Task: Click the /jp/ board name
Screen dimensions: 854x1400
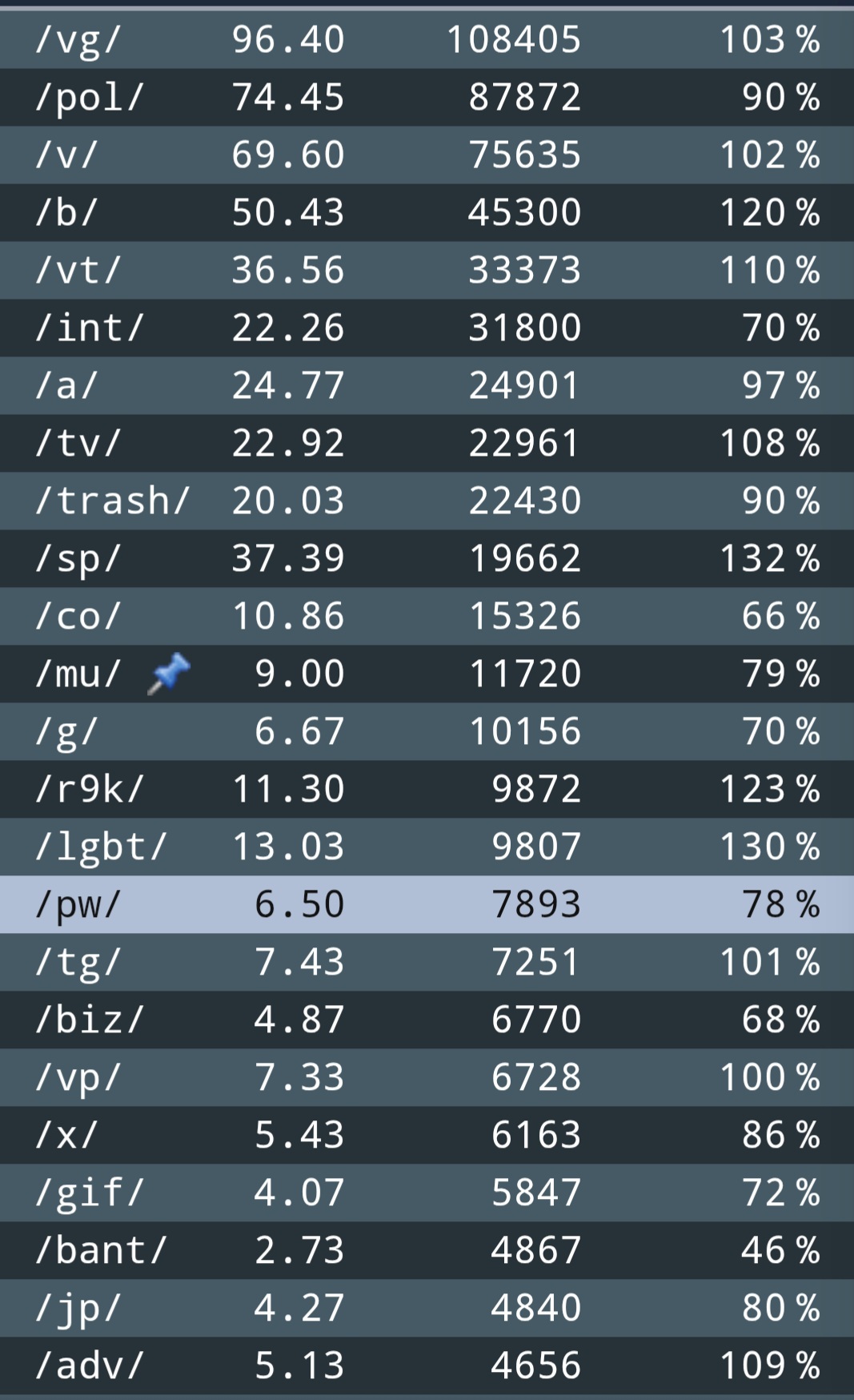Action: pos(77,1309)
